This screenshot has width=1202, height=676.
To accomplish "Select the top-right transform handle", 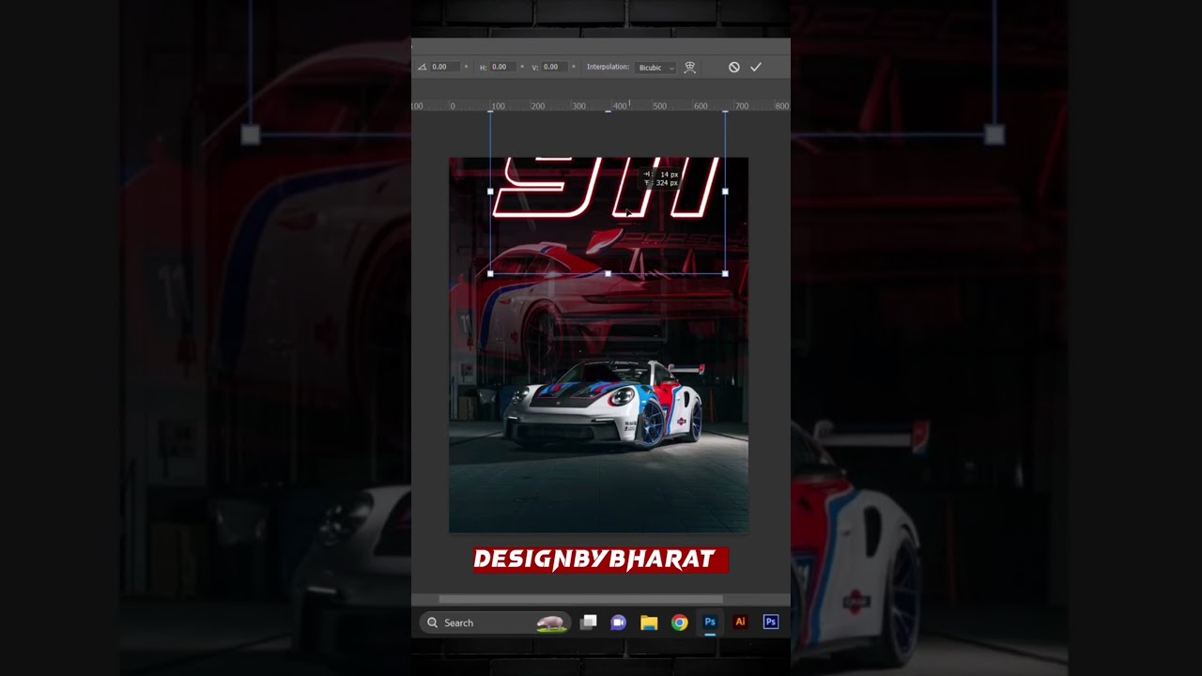I will pos(725,112).
